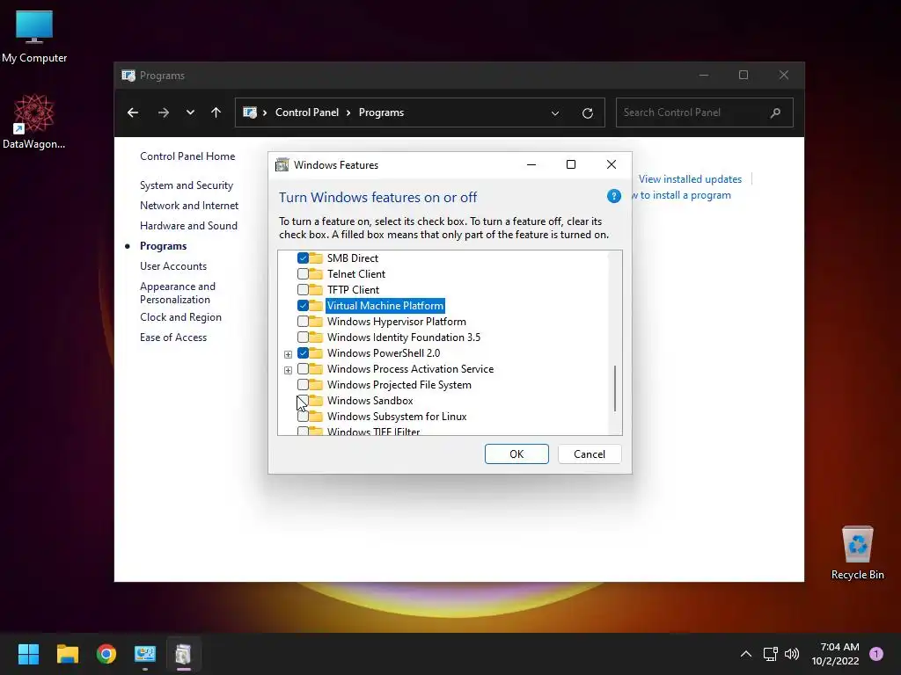Open the Clock and Region category

point(180,316)
